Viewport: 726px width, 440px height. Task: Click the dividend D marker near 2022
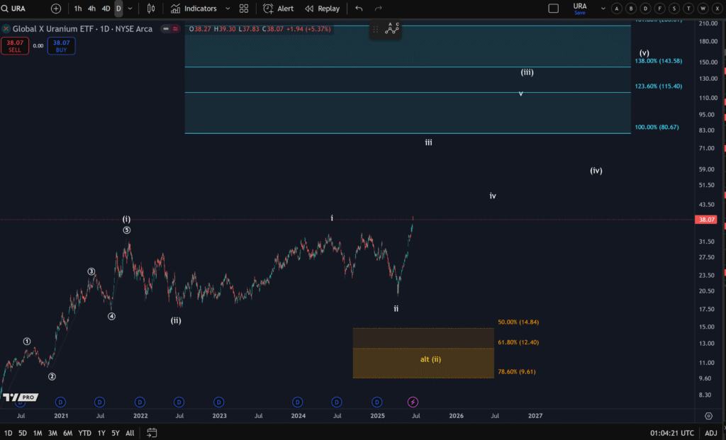coord(140,402)
